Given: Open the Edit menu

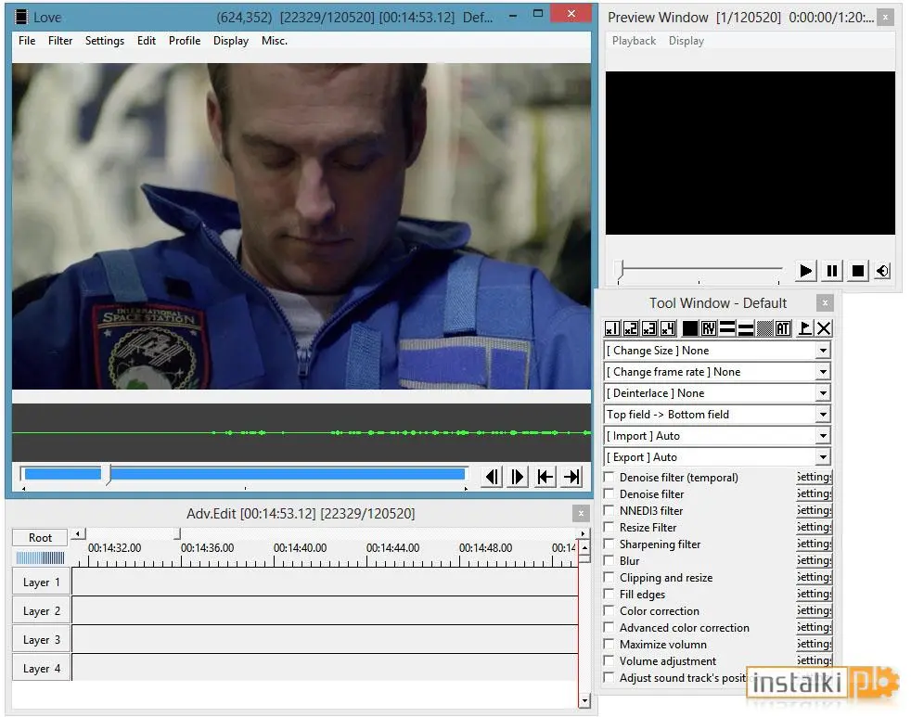Looking at the screenshot, I should [147, 41].
